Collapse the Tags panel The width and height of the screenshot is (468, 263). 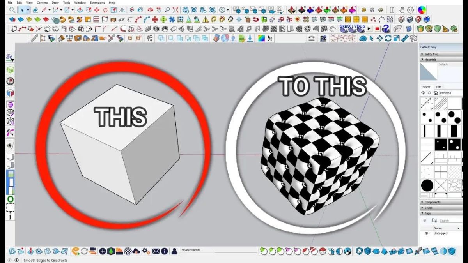441,213
